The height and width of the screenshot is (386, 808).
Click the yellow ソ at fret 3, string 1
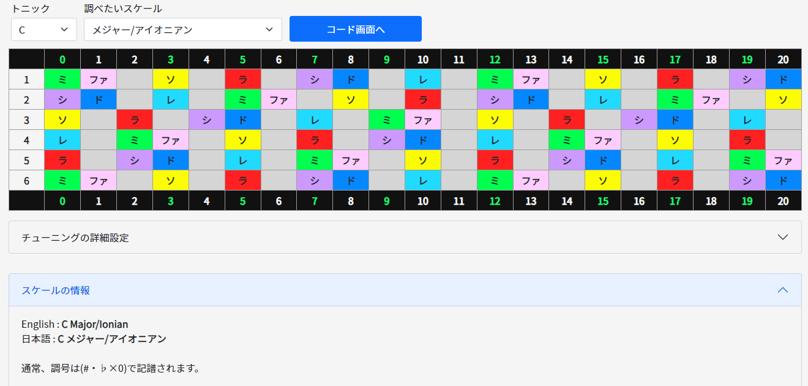click(x=170, y=79)
